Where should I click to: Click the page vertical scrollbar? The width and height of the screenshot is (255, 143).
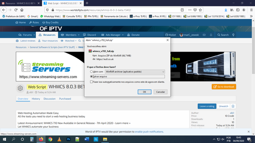[x=253, y=50]
